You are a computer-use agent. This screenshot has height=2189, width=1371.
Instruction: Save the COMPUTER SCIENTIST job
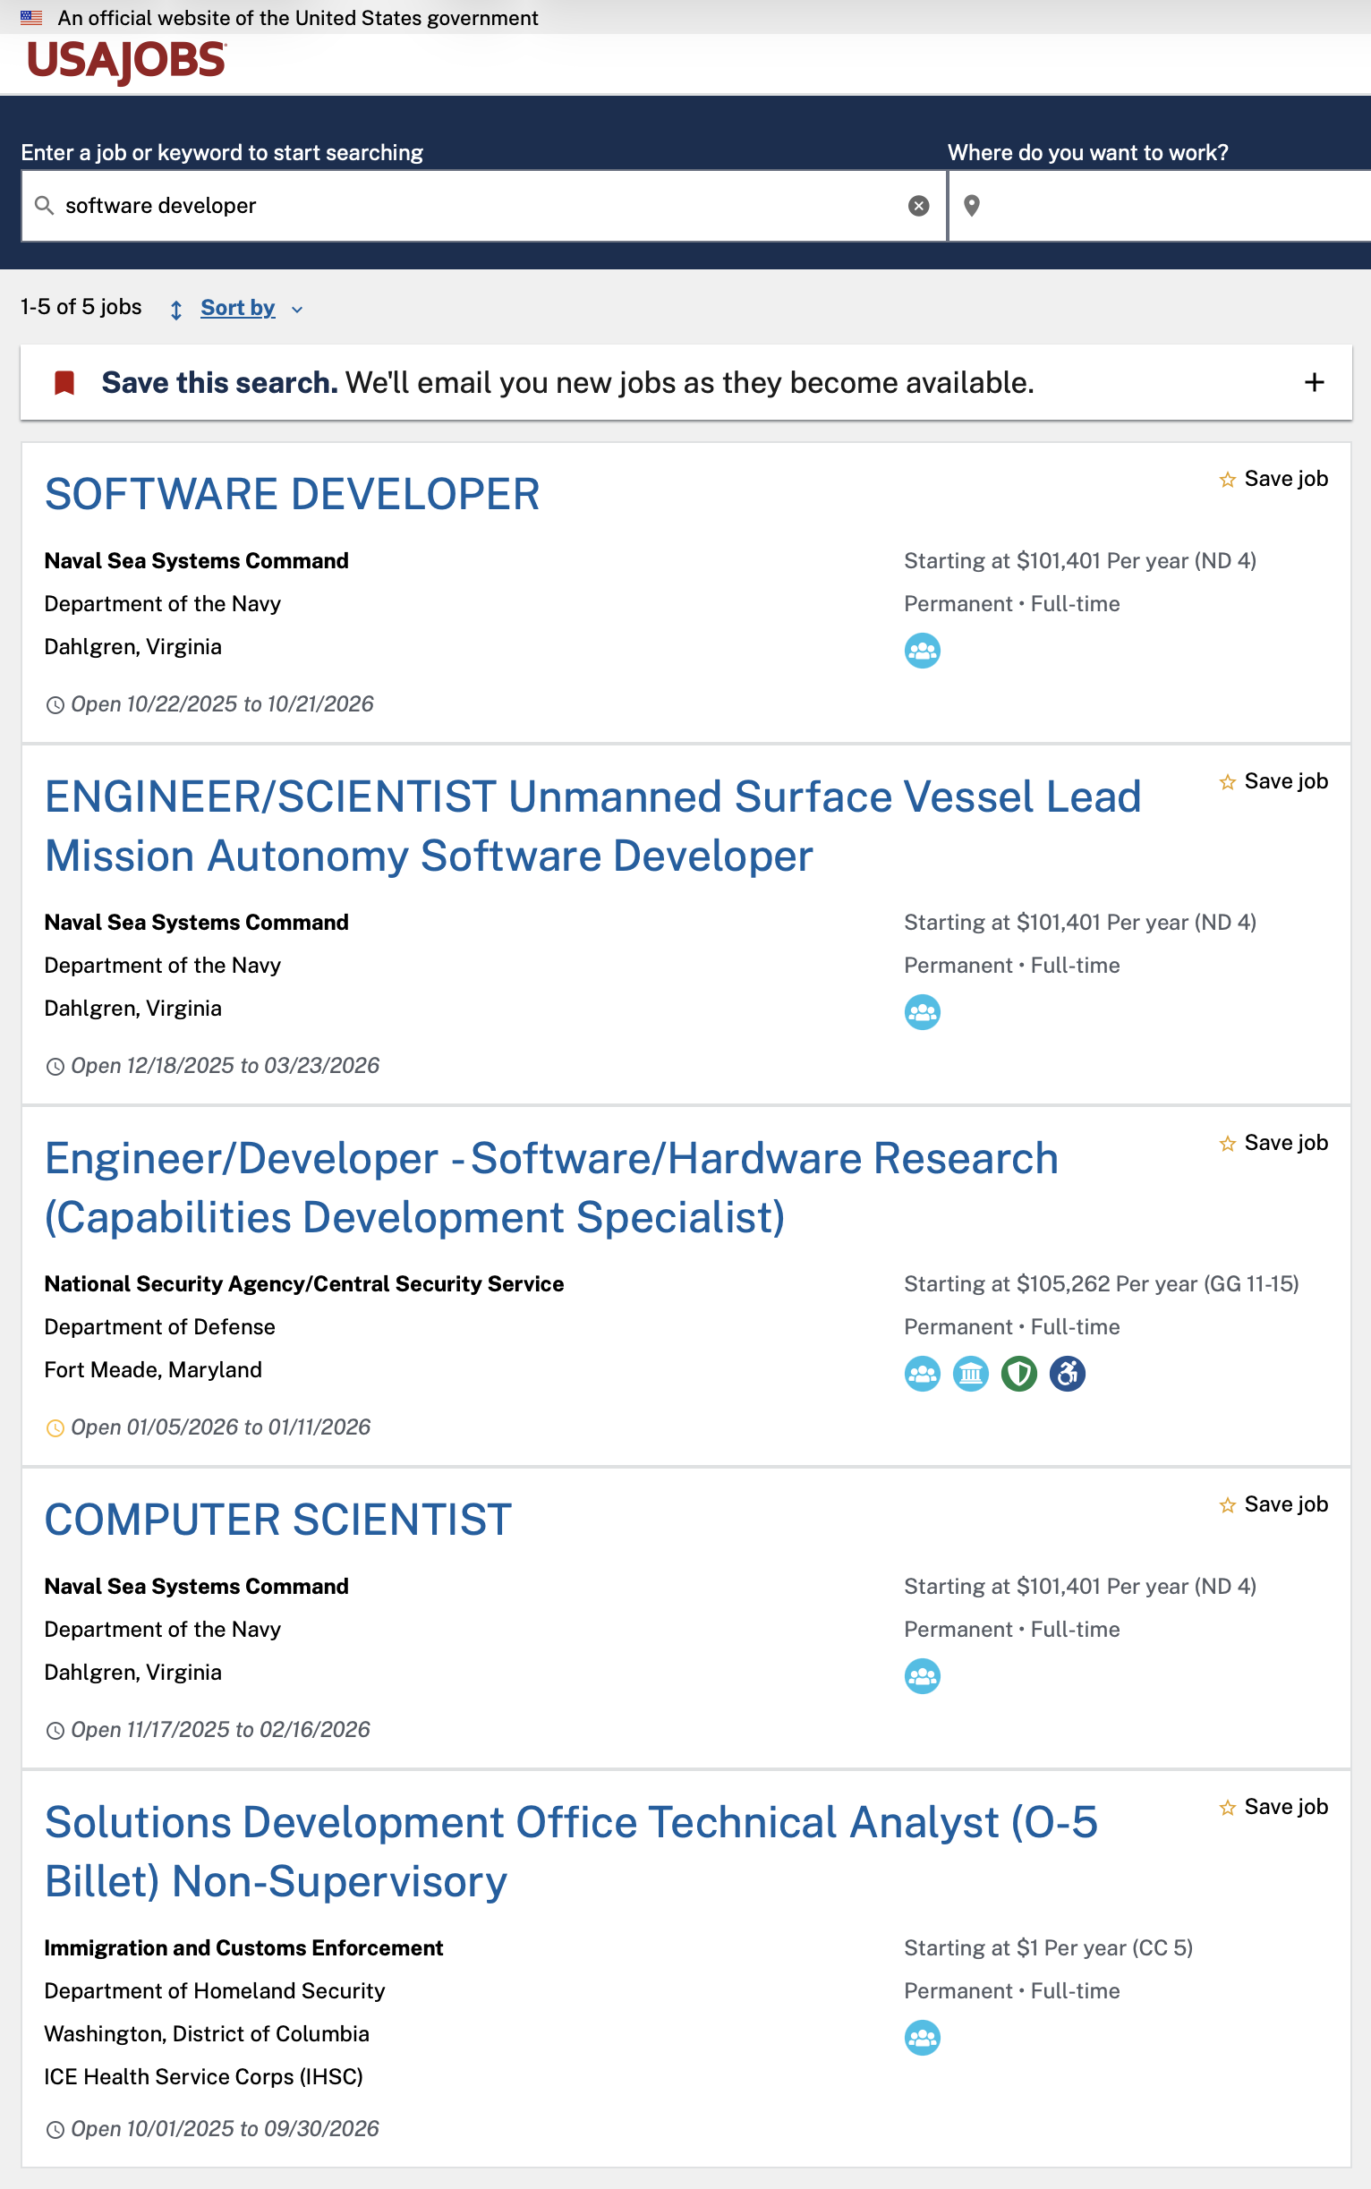tap(1273, 1504)
